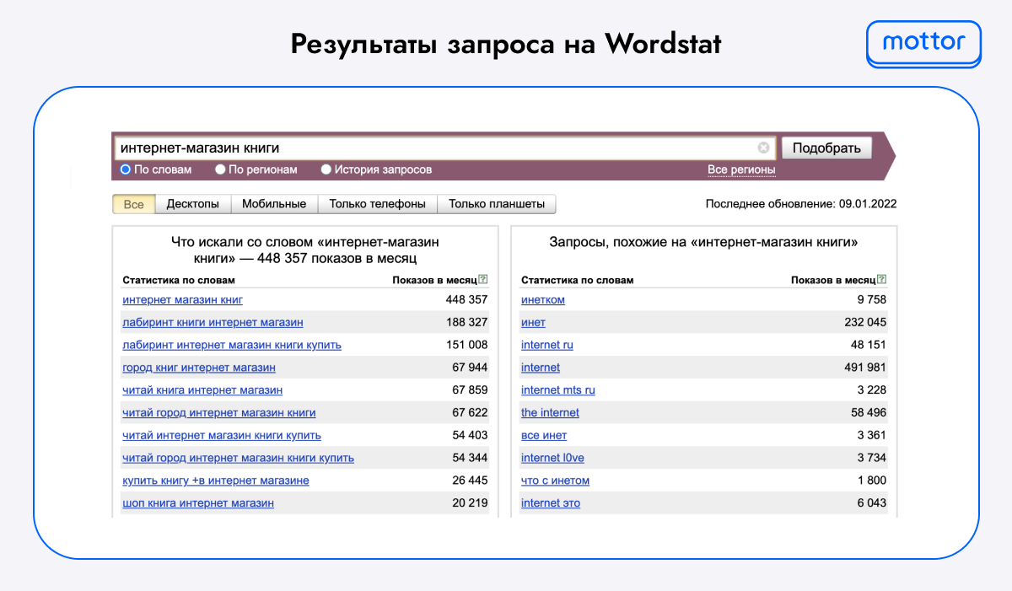The image size is (1012, 591).
Task: Click the value "67 622"
Action: (x=471, y=413)
